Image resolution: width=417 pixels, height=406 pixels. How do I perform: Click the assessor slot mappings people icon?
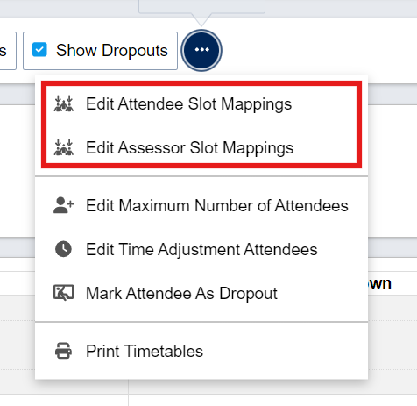pos(64,147)
